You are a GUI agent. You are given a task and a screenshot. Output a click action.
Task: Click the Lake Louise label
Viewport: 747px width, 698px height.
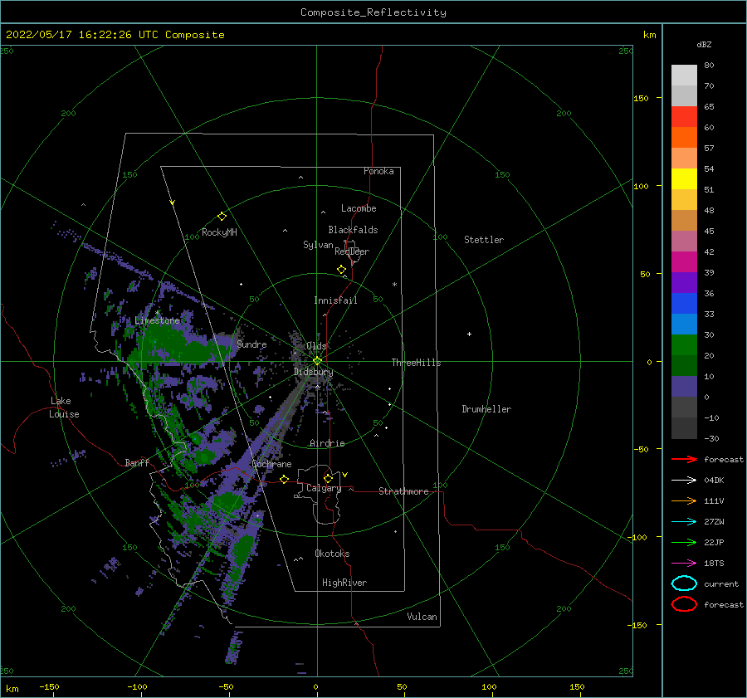[x=64, y=408]
